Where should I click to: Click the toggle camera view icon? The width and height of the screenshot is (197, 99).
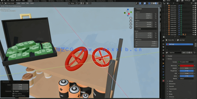pyautogui.click(x=131, y=24)
